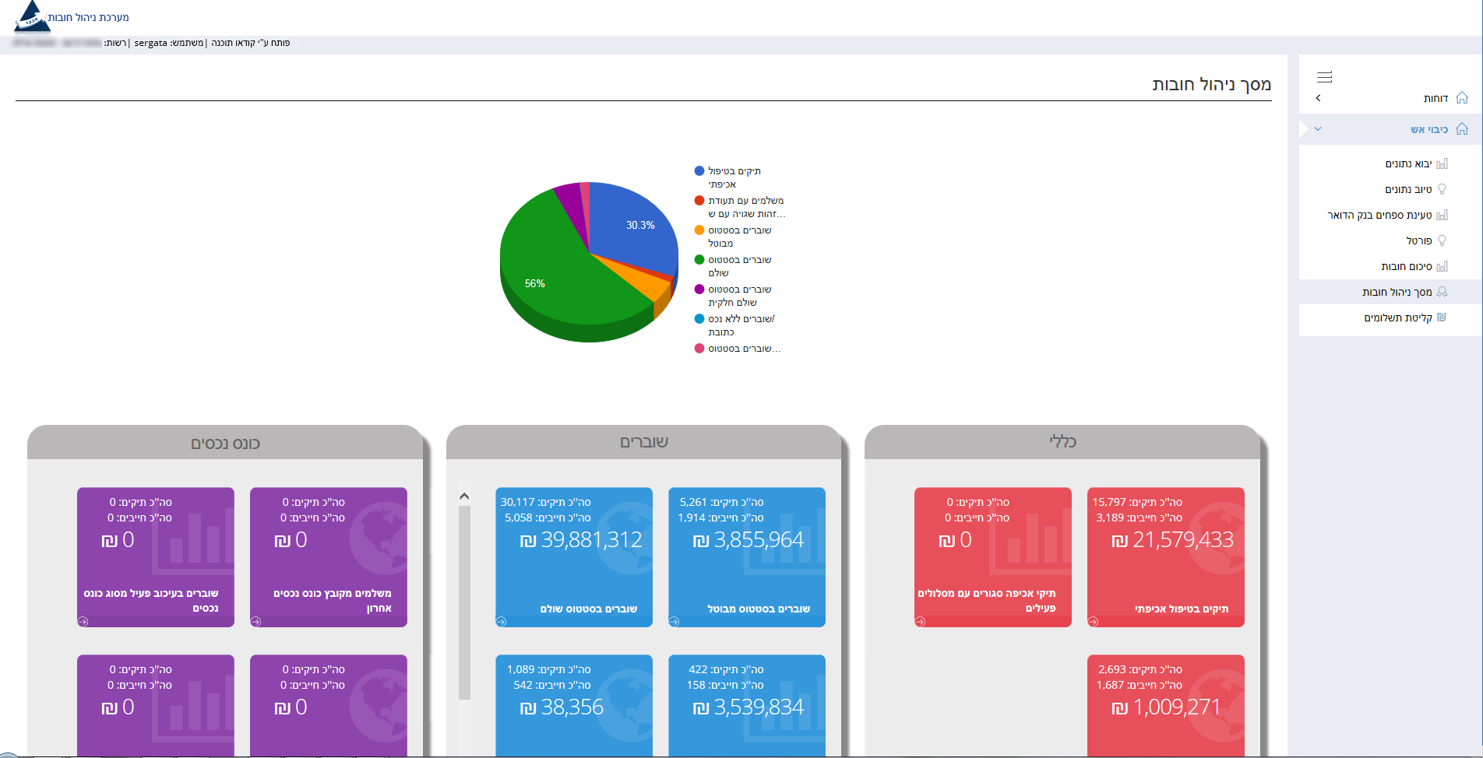This screenshot has height=758, width=1483.
Task: Open the blue card showing ₪ 38,356
Action: click(x=574, y=705)
